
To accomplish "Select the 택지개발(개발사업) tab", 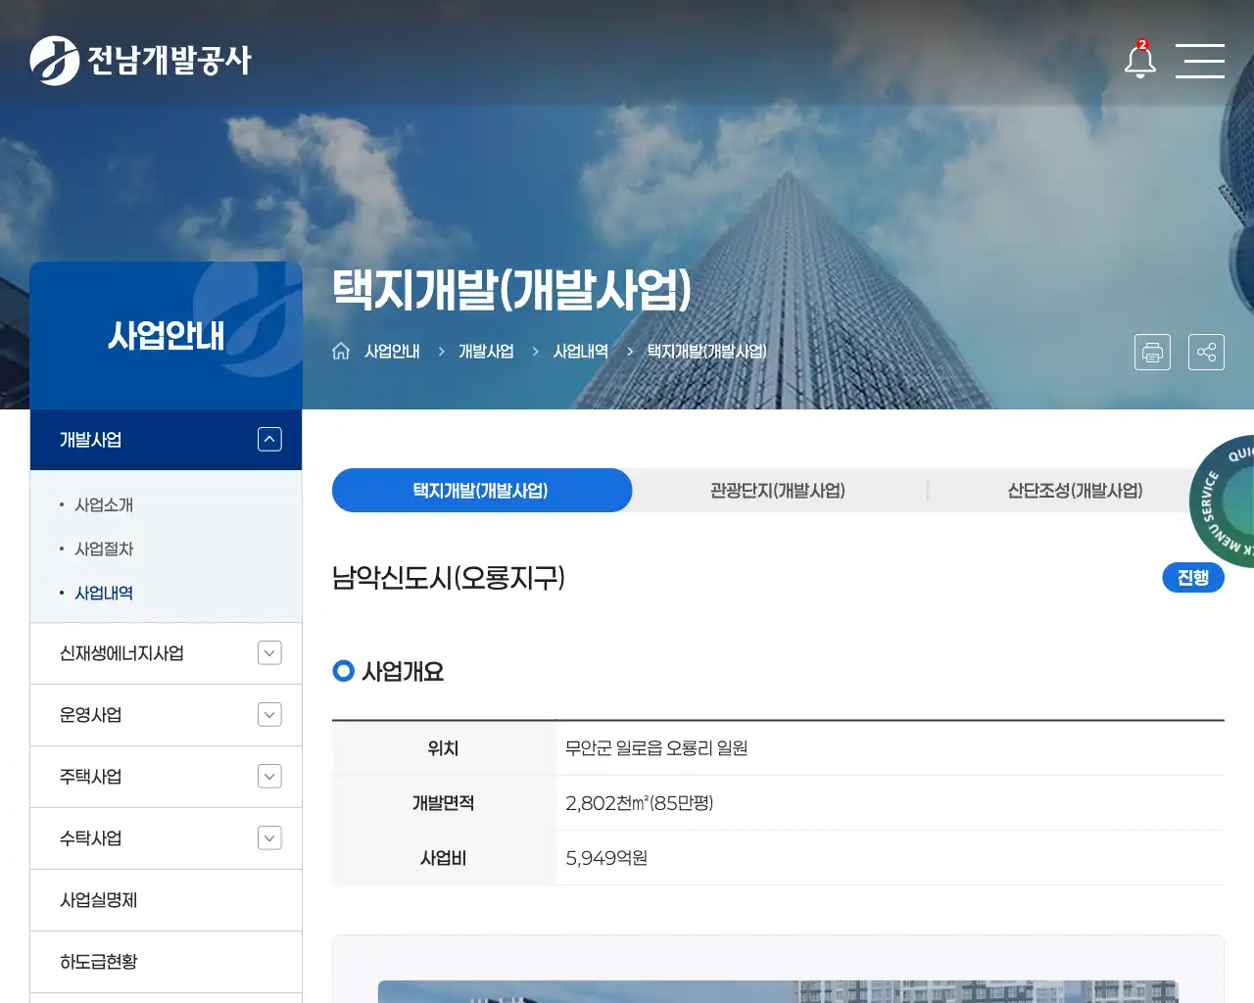I will 481,490.
